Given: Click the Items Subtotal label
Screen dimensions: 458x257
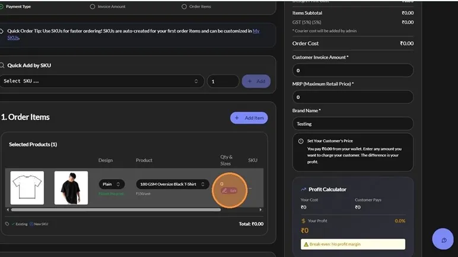Looking at the screenshot, I should pos(307,13).
